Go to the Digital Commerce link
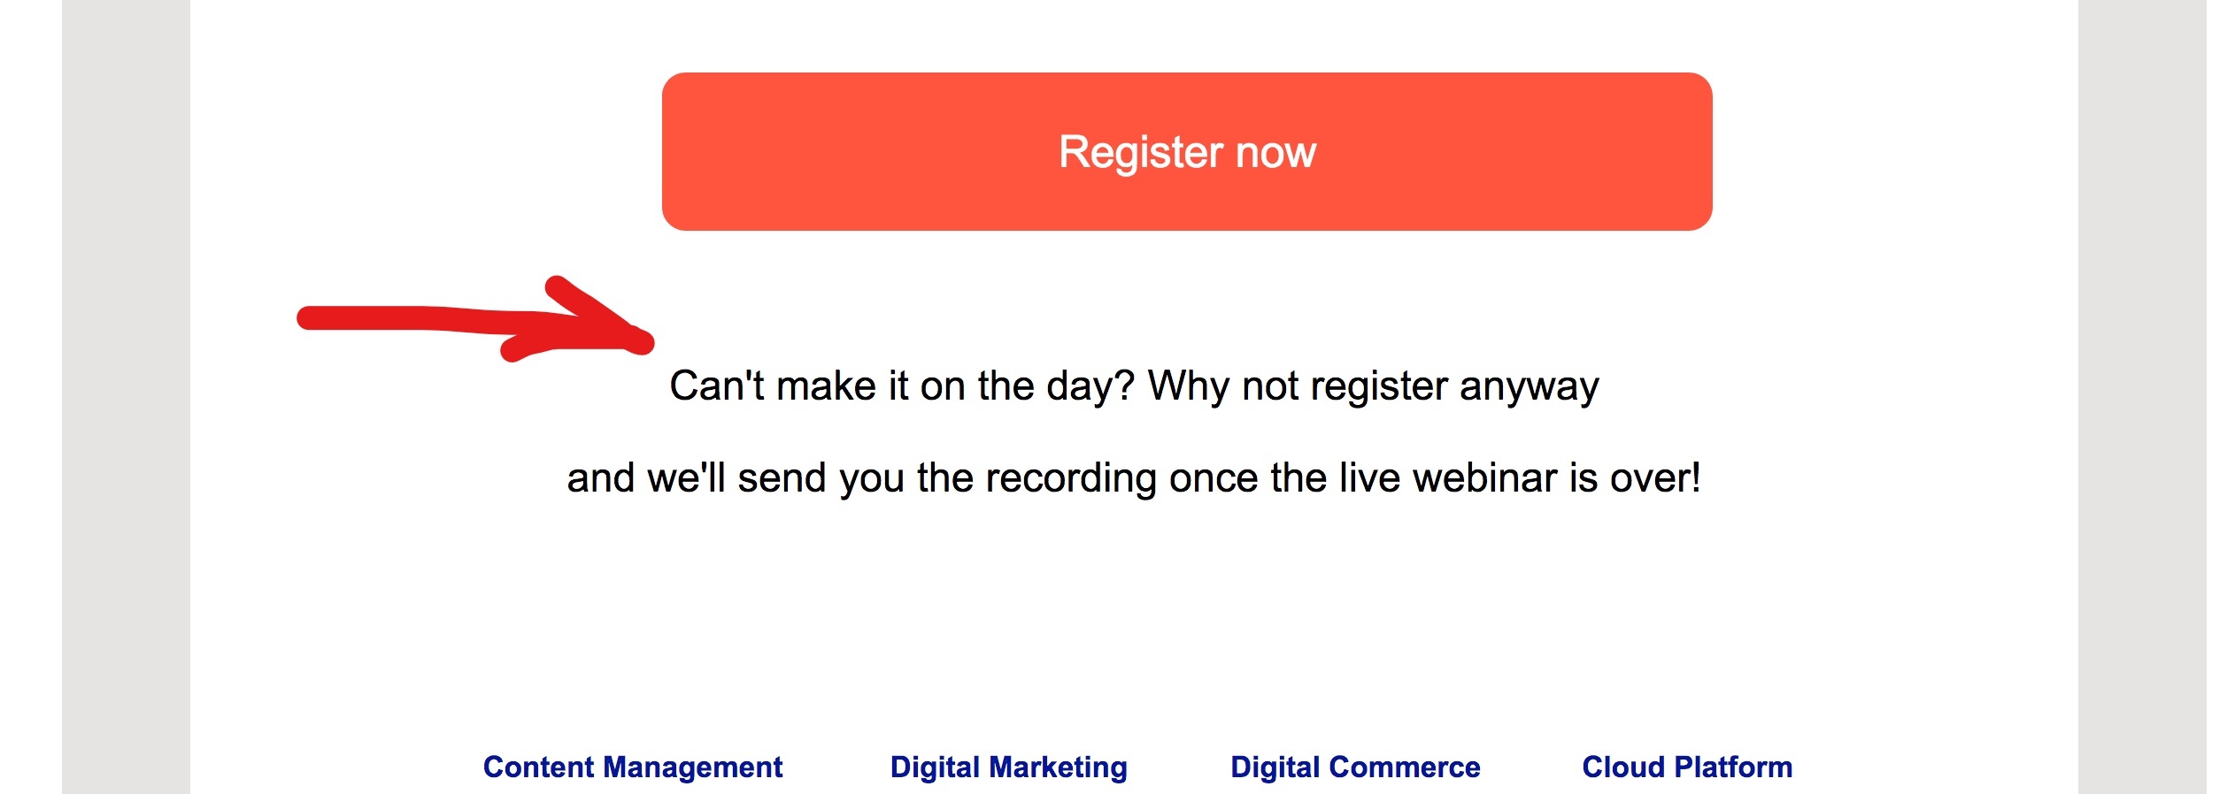The height and width of the screenshot is (794, 2227). 1354,767
